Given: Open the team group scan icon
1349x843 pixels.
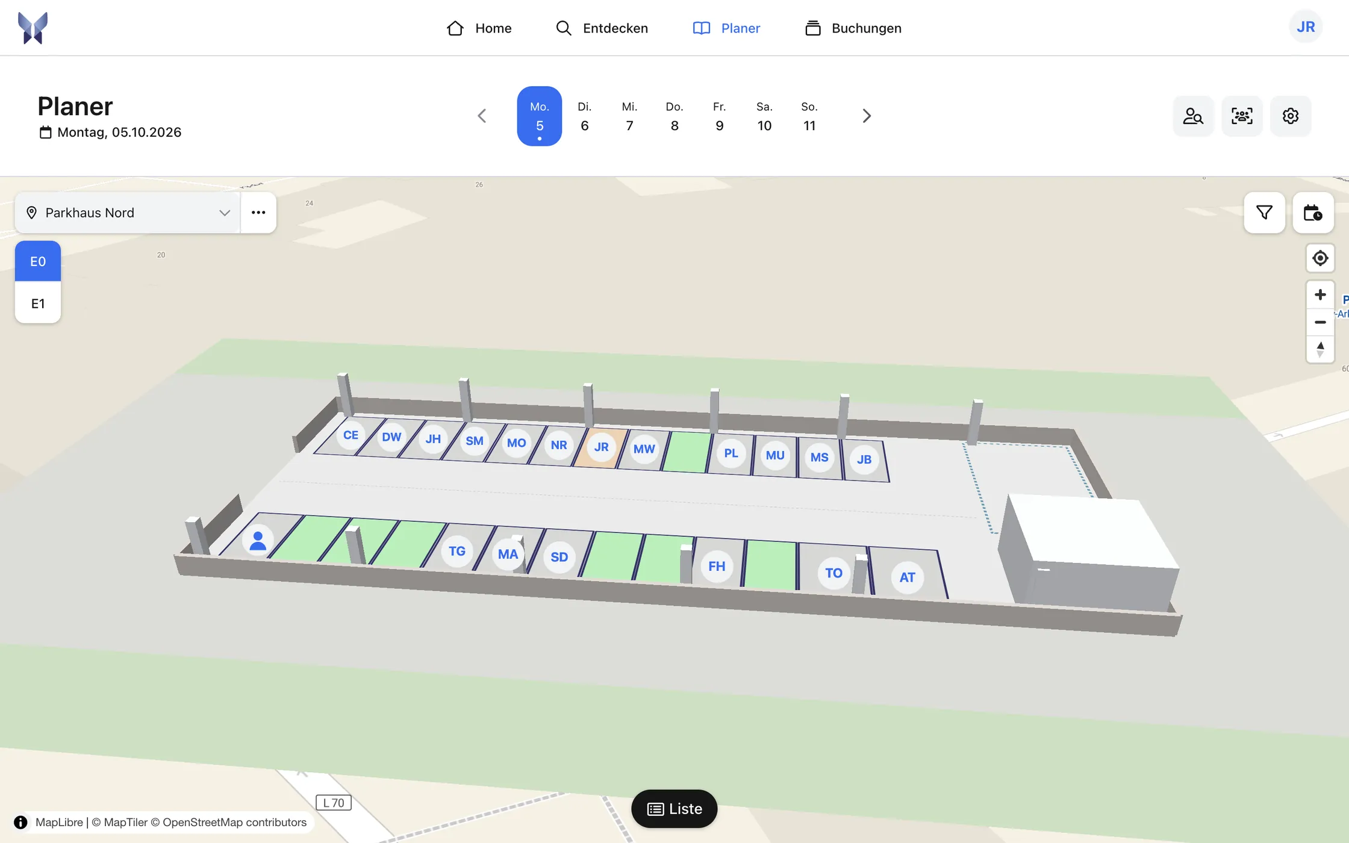Looking at the screenshot, I should click(x=1242, y=116).
